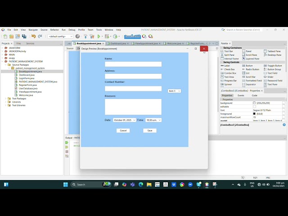Click the help icon in Properties panel
This screenshot has width=288, height=216.
[284, 125]
